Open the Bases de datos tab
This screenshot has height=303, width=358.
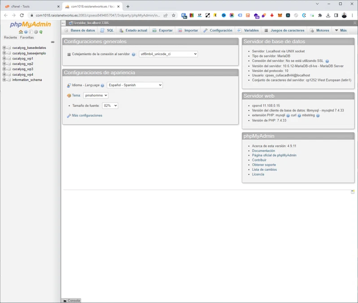point(80,30)
